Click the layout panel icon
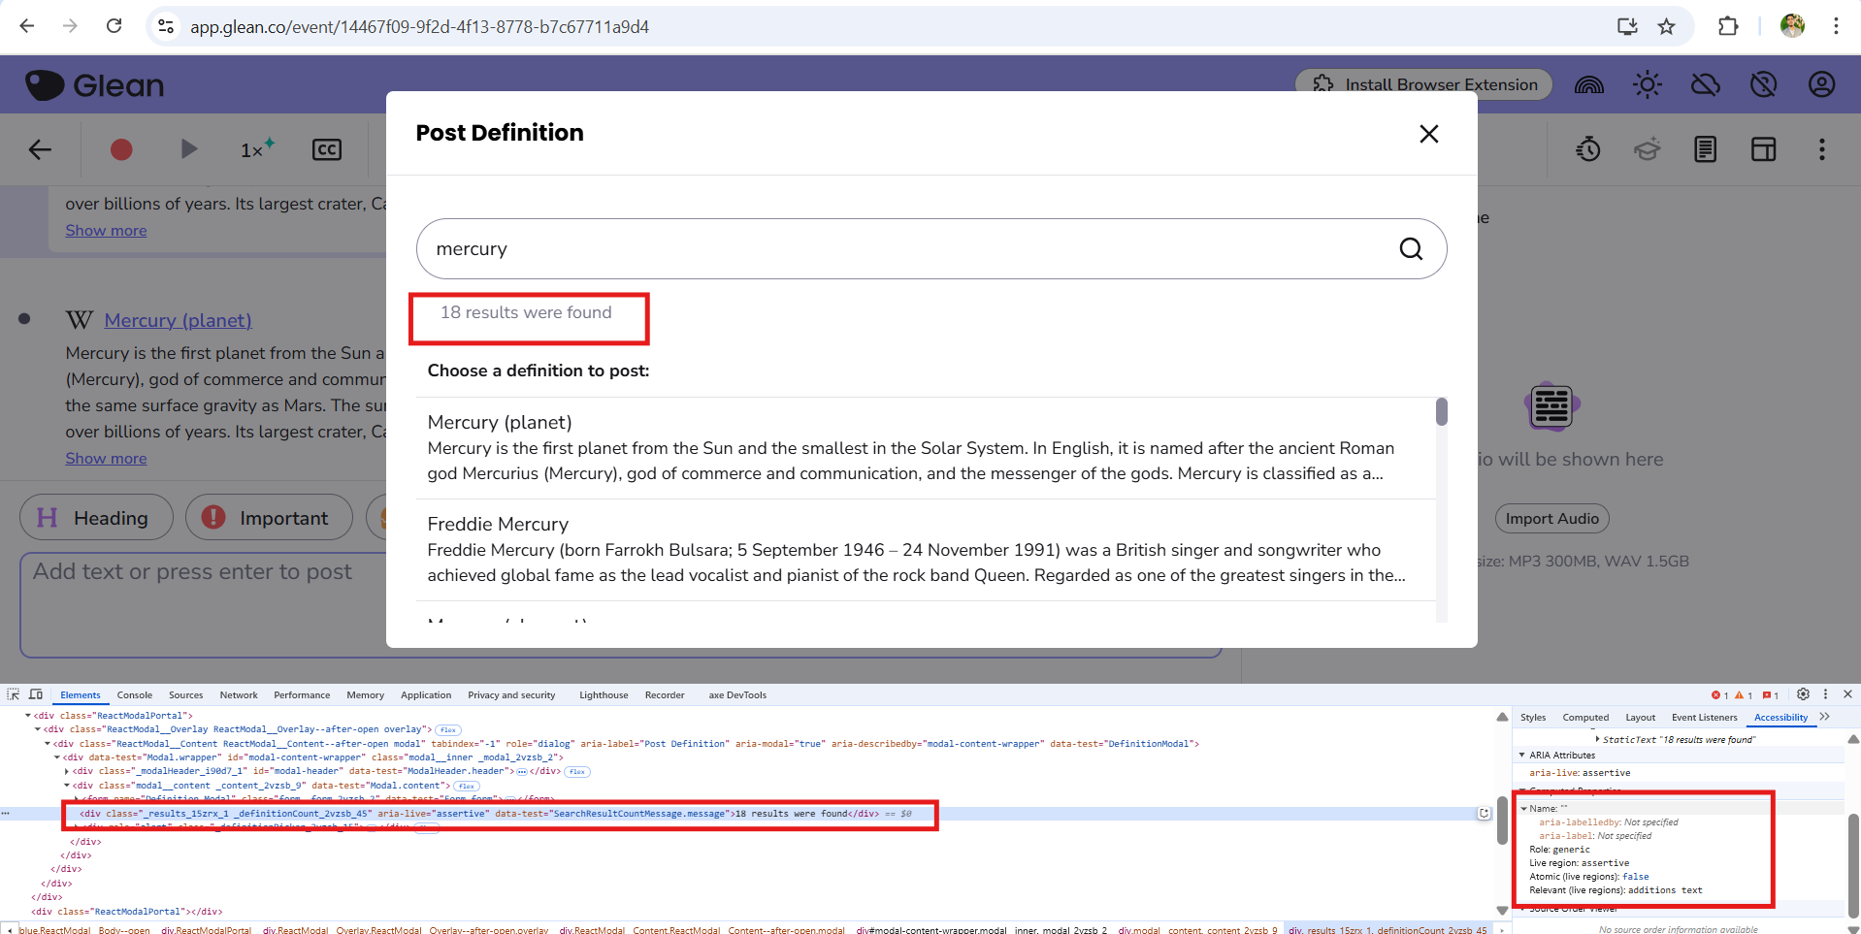1861x934 pixels. (x=1763, y=149)
